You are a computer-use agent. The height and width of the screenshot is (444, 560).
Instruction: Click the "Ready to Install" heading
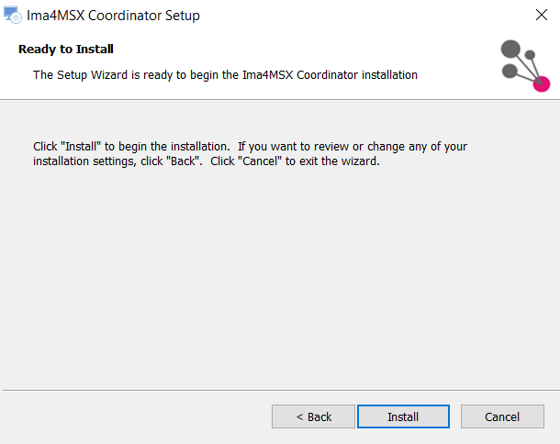pos(66,50)
